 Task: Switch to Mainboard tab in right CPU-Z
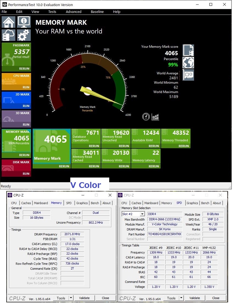point(151,203)
